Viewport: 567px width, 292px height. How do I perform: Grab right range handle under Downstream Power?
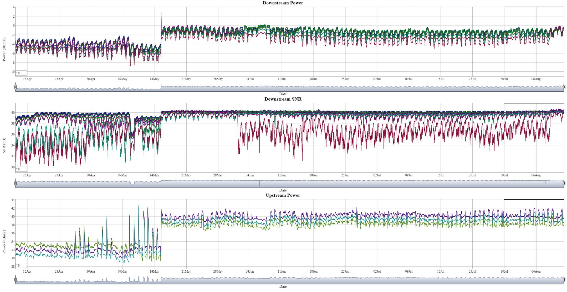[564, 87]
